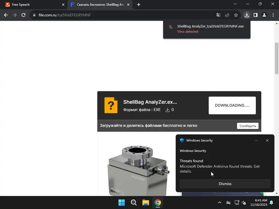The height and width of the screenshot is (209, 279).
Task: Click the blocked download warning icon
Action: (x=171, y=27)
